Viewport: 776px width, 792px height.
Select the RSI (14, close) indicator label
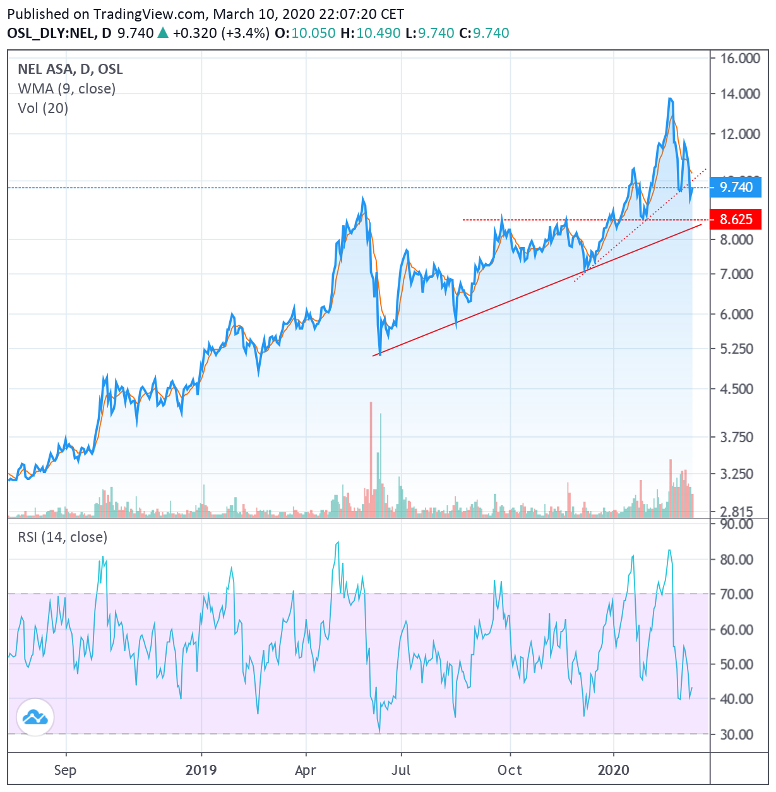[63, 537]
